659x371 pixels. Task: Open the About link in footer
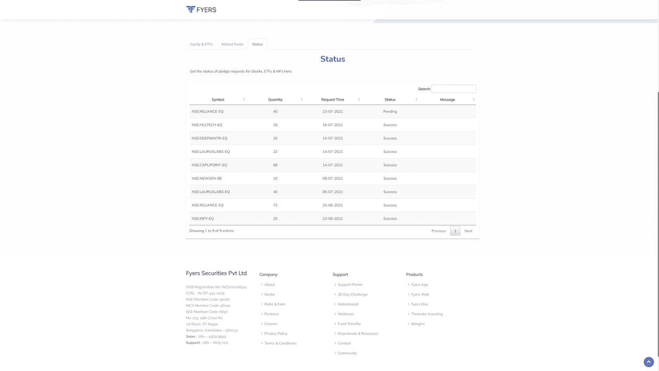(x=269, y=284)
